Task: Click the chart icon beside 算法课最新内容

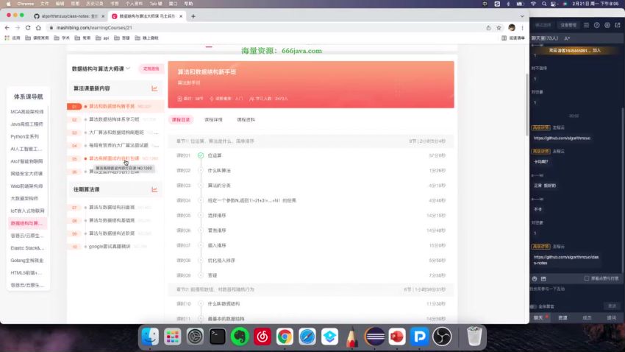Action: click(154, 88)
